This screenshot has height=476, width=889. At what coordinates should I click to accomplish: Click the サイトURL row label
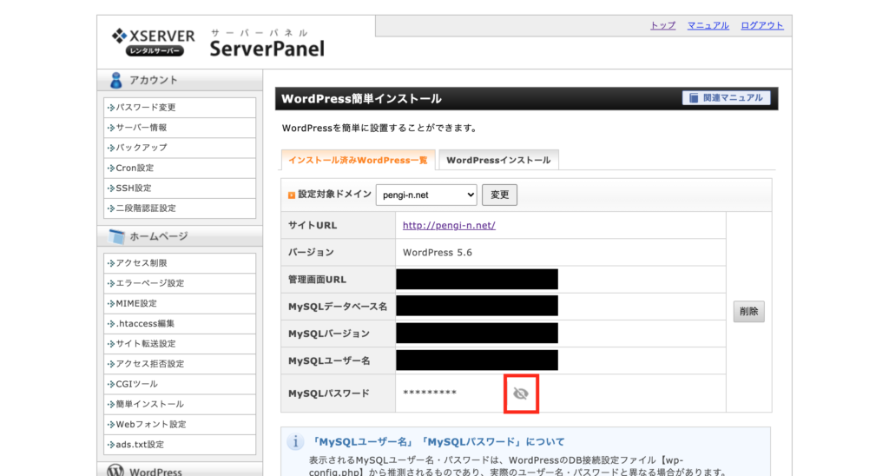pos(313,225)
